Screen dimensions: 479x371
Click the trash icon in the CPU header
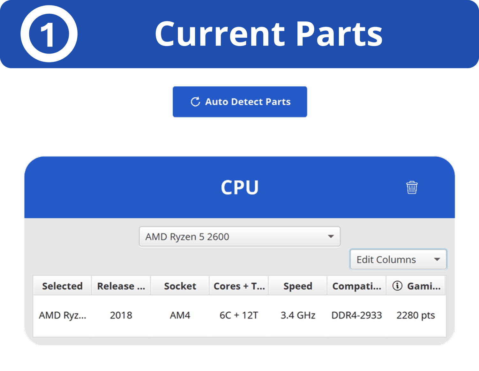coord(412,187)
